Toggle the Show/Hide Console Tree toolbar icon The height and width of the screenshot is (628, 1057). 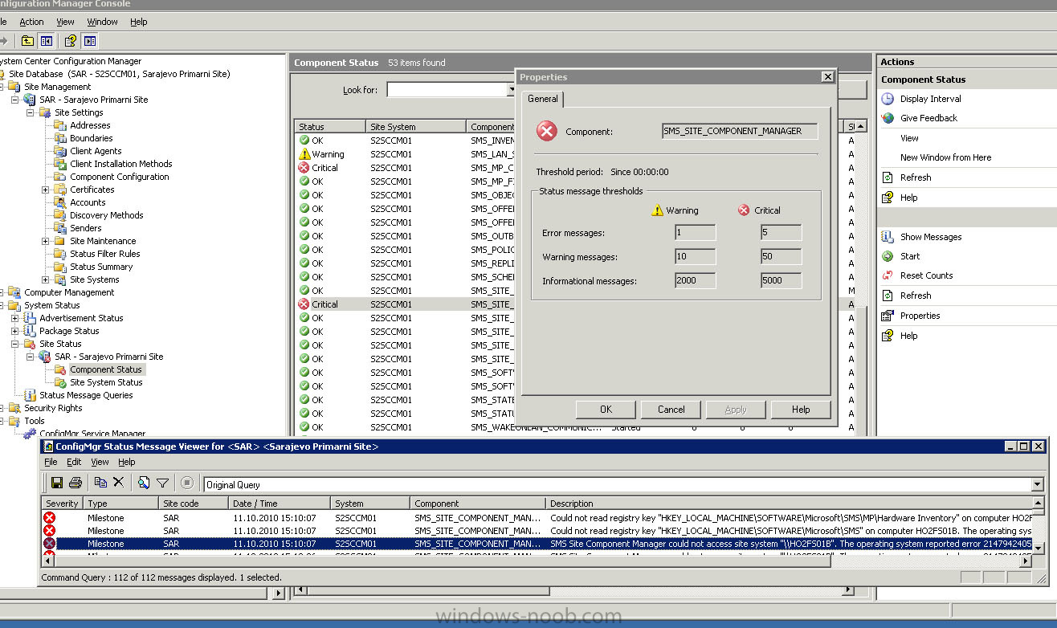(x=46, y=41)
